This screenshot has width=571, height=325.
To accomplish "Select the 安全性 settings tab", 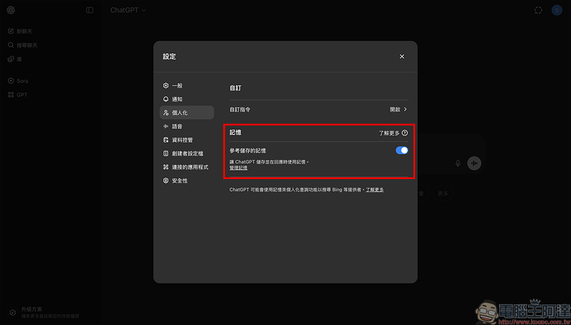I will (x=187, y=181).
